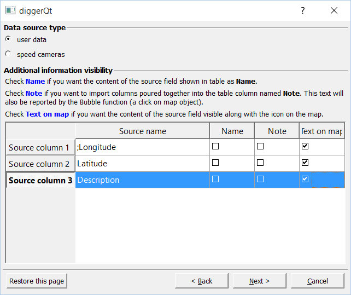This screenshot has height=295, width=351.
Task: Uncheck Text on map for Latitude row
Action: pos(305,163)
